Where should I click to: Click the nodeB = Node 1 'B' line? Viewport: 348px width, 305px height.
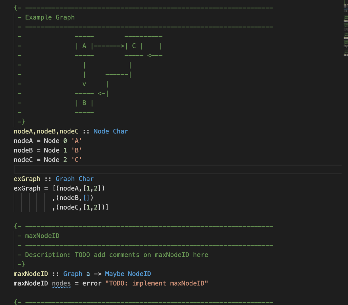tap(48, 150)
